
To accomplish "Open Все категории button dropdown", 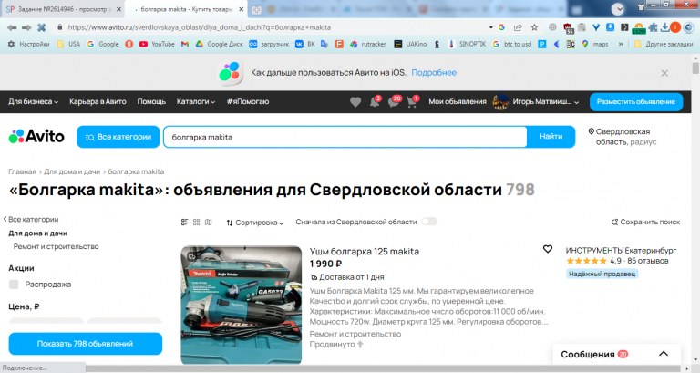I will tap(118, 137).
